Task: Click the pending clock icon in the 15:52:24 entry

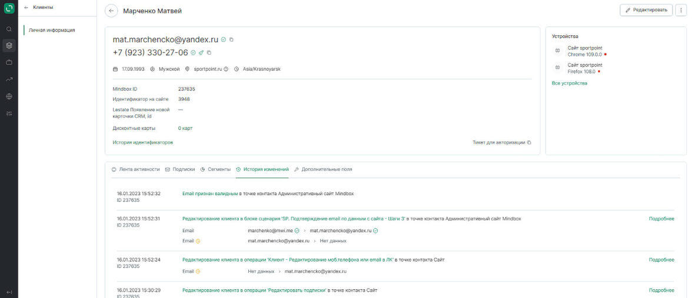Action: click(x=198, y=272)
